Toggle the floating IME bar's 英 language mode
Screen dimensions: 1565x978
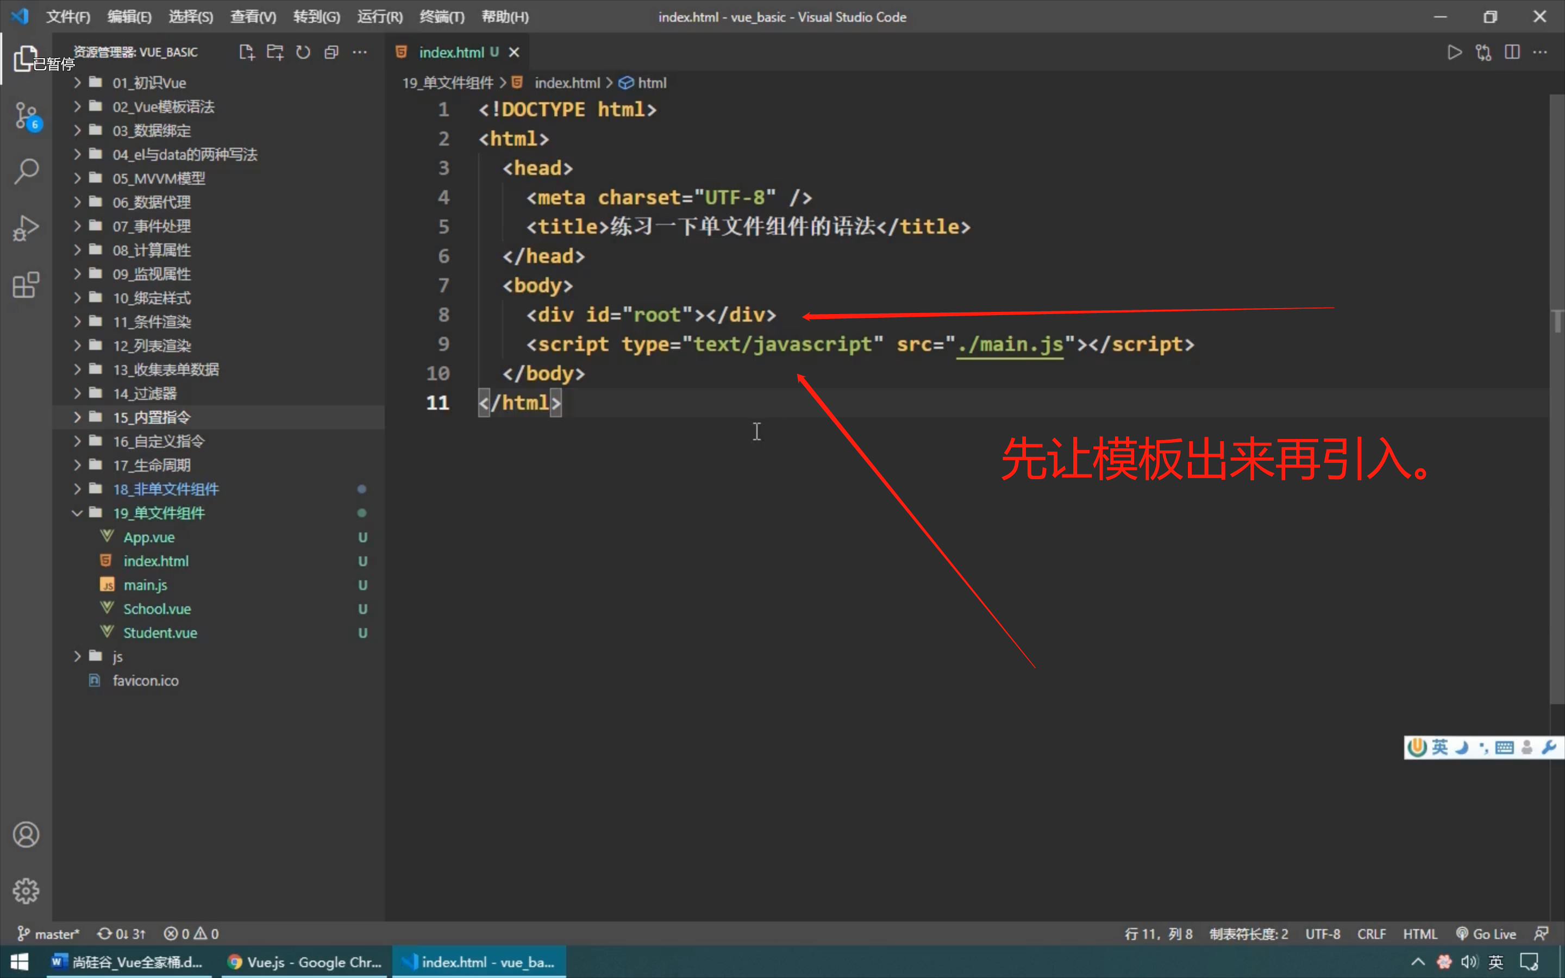tap(1439, 747)
